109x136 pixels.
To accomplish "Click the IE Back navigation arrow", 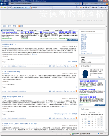I will point(2,4).
